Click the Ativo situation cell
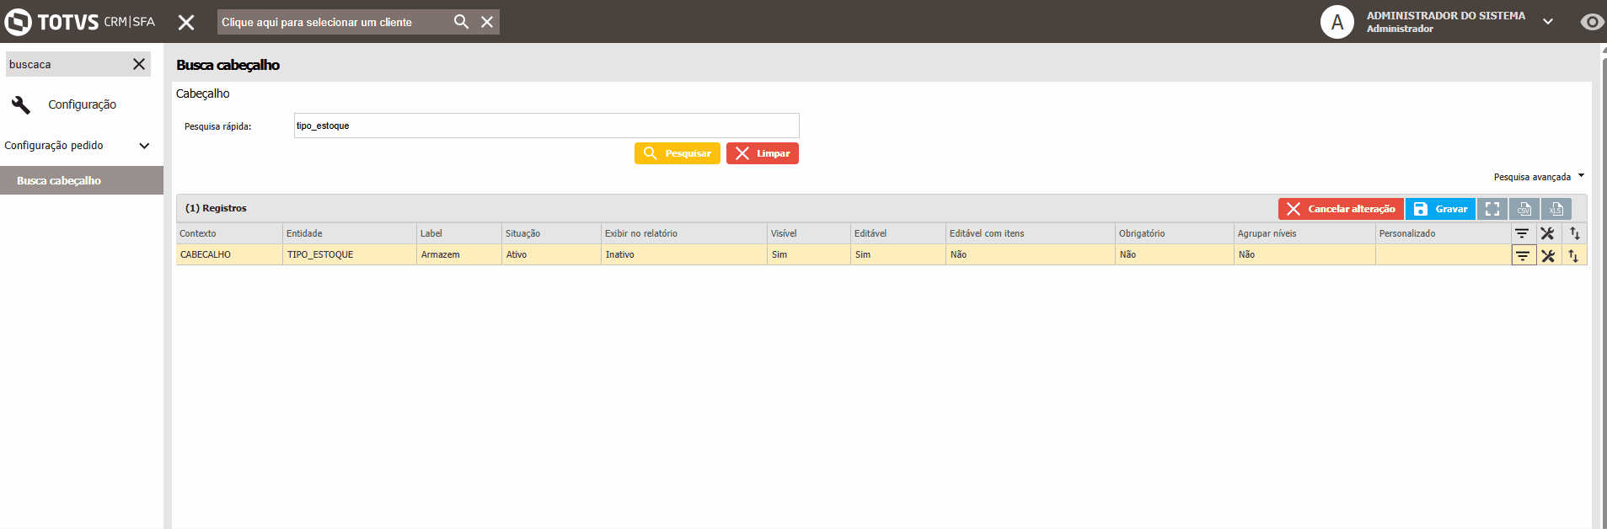Viewport: 1607px width, 529px height. point(551,254)
